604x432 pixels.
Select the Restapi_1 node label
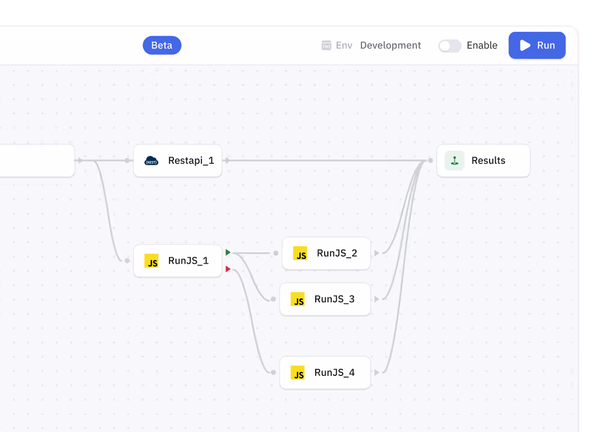click(191, 160)
